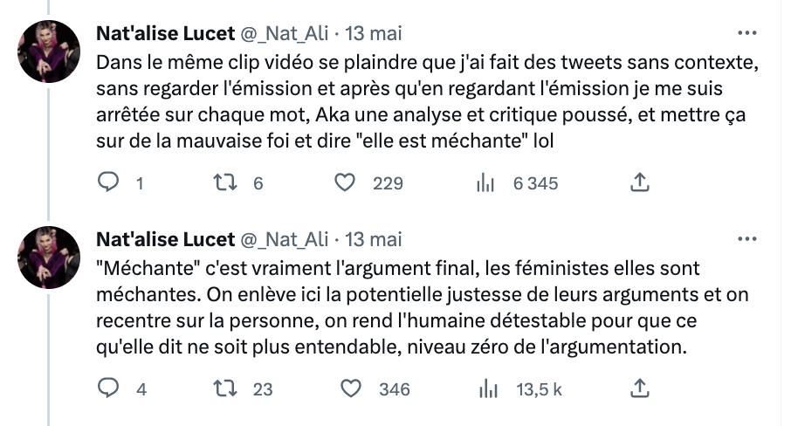Open profile picture of the second tweet
The image size is (791, 426).
[x=49, y=258]
